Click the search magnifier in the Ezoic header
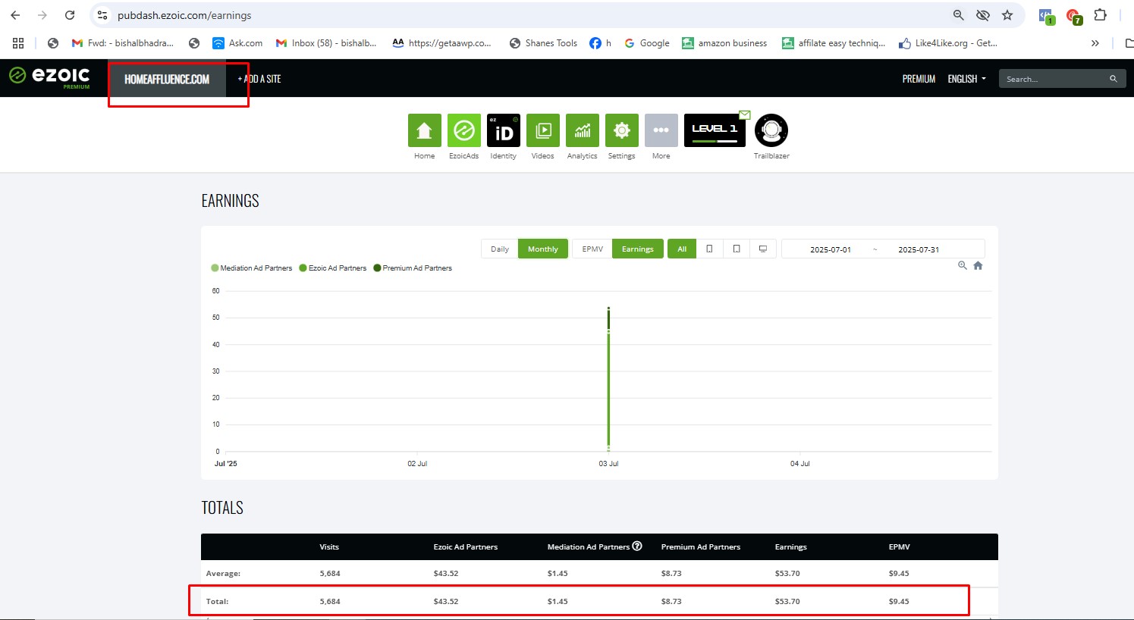The width and height of the screenshot is (1134, 620). tap(1114, 79)
